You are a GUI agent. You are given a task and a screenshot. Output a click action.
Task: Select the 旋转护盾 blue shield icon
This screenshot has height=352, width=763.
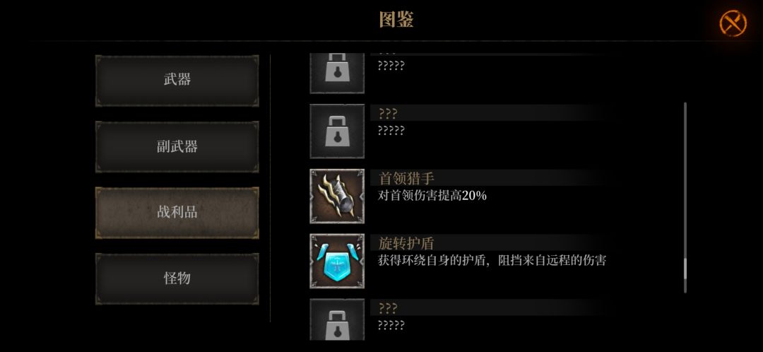click(x=337, y=261)
